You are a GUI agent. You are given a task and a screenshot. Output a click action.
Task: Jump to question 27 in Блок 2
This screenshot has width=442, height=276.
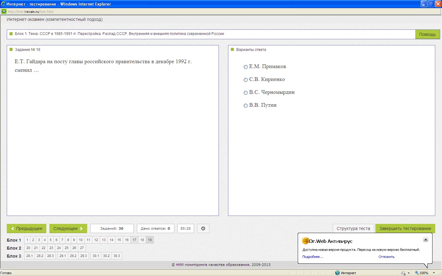[82, 248]
